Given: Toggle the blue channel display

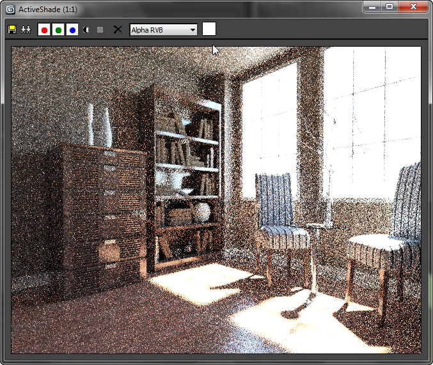Looking at the screenshot, I should pos(72,29).
